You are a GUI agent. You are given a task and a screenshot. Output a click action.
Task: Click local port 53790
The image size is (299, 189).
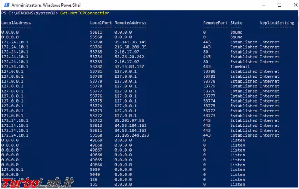(96, 42)
